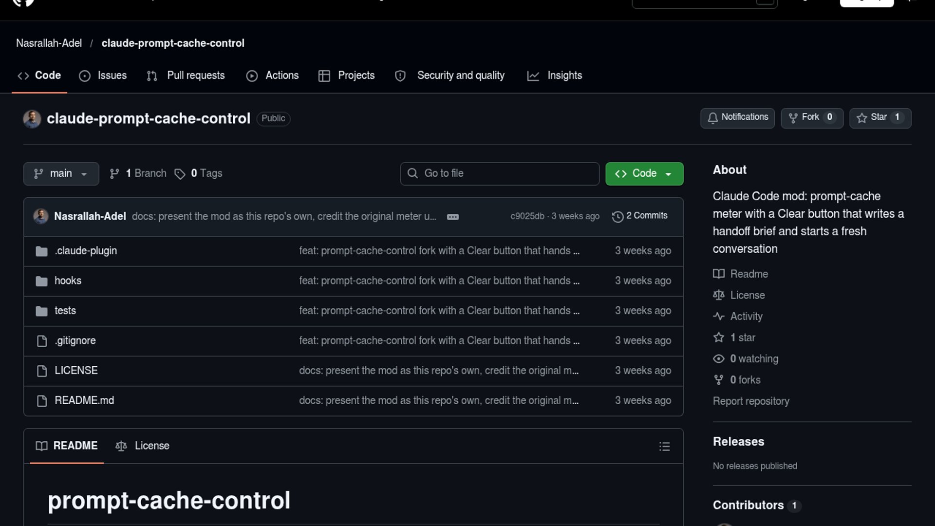The height and width of the screenshot is (526, 935).
Task: Click the Code tab icon
Action: (x=23, y=75)
